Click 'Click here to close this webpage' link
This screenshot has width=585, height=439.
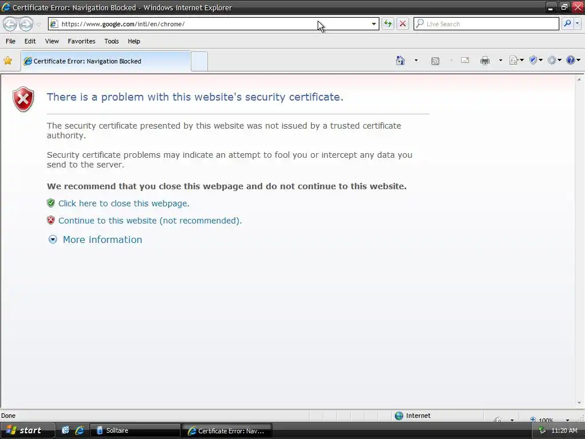point(124,203)
